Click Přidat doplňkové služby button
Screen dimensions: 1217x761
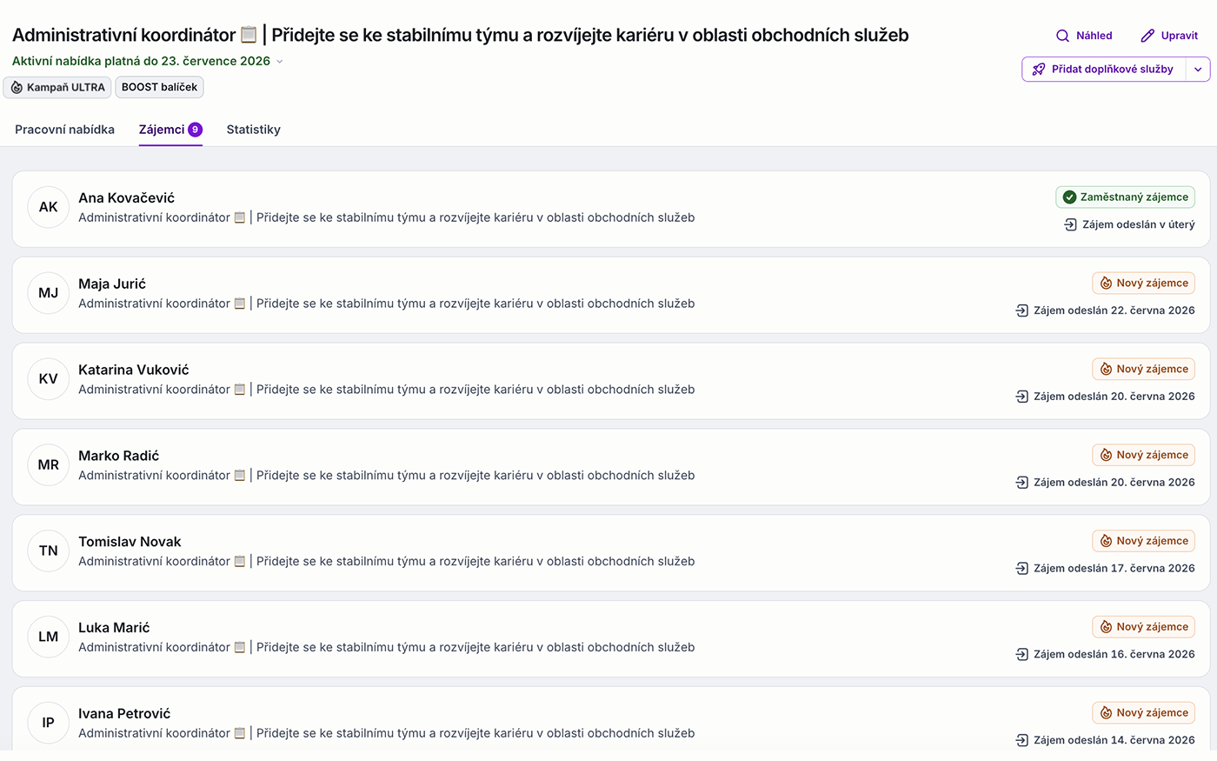pos(1103,70)
